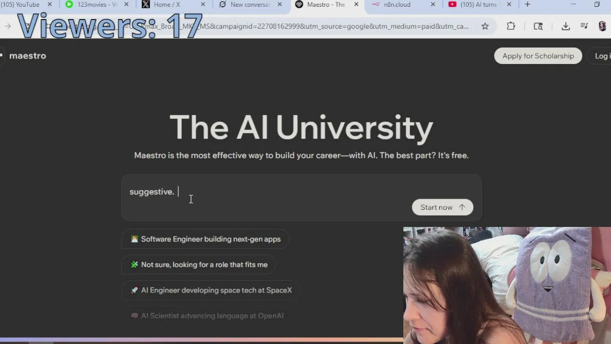This screenshot has width=611, height=344.
Task: Close the (105) AI turns tab
Action: [x=509, y=5]
